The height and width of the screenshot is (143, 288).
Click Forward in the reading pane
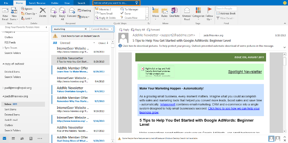pyautogui.click(x=153, y=29)
